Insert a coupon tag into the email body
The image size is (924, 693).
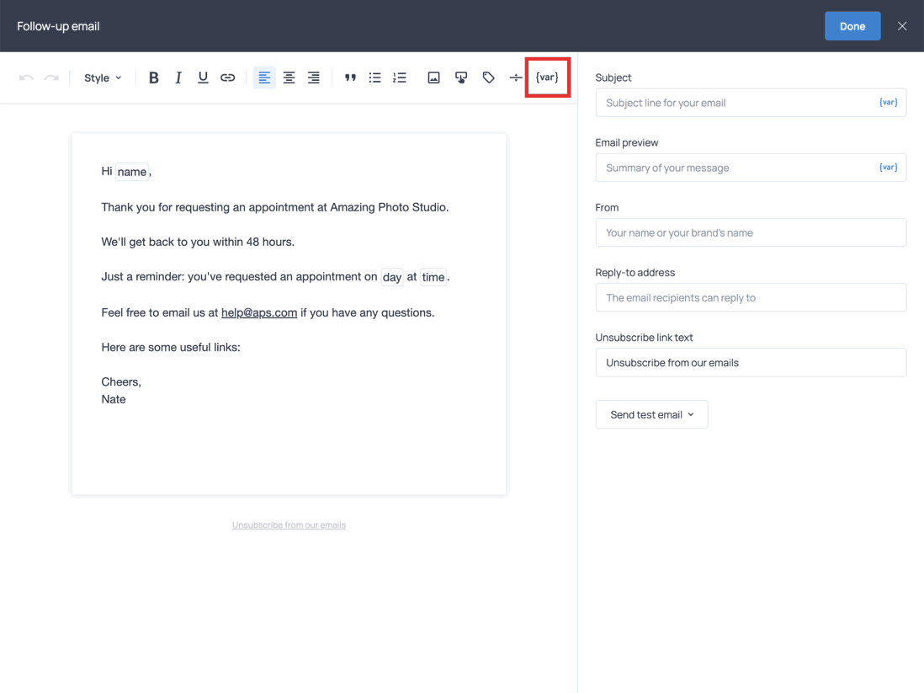488,77
